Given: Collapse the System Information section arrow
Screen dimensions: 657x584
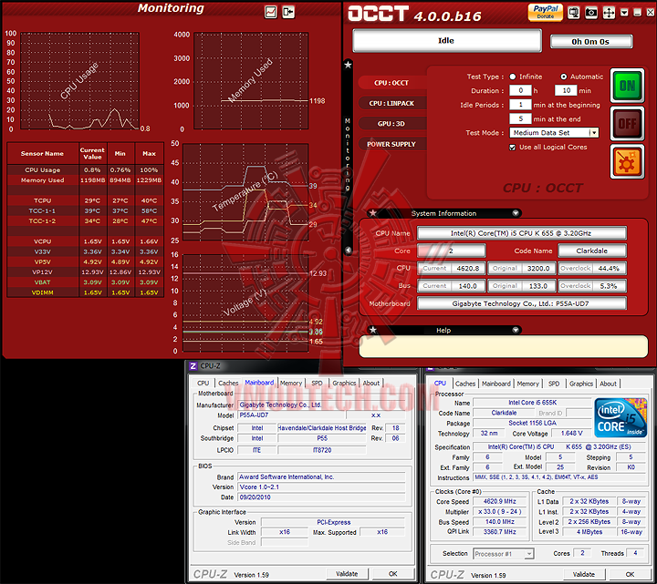Looking at the screenshot, I should [516, 213].
